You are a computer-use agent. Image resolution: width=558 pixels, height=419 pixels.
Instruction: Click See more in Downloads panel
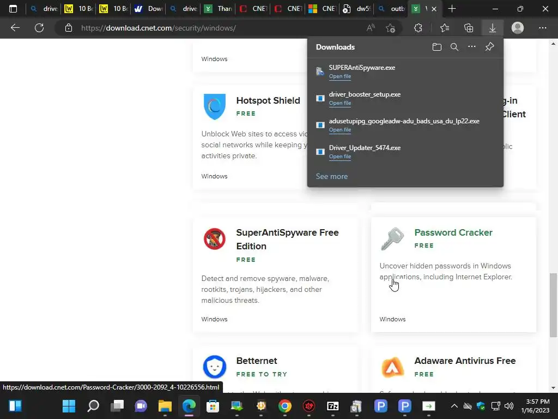pos(332,176)
